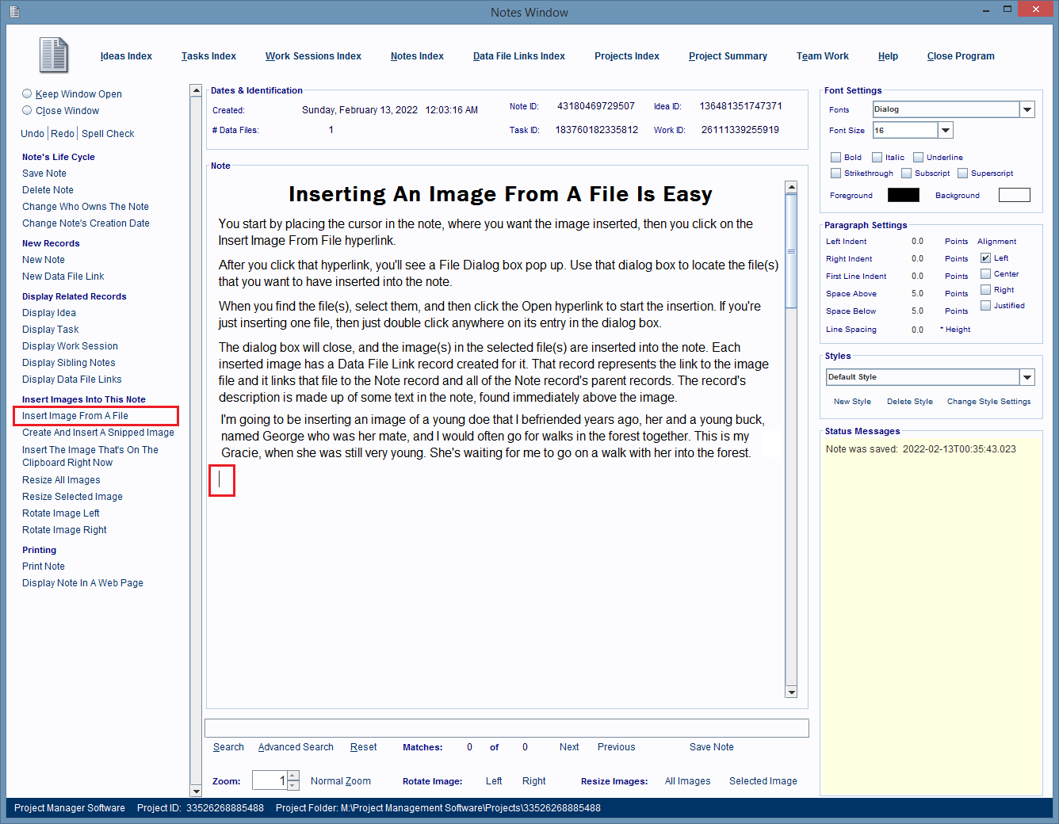Screen dimensions: 1059x824
Task: Click Close Program in the menu bar
Action: point(961,56)
